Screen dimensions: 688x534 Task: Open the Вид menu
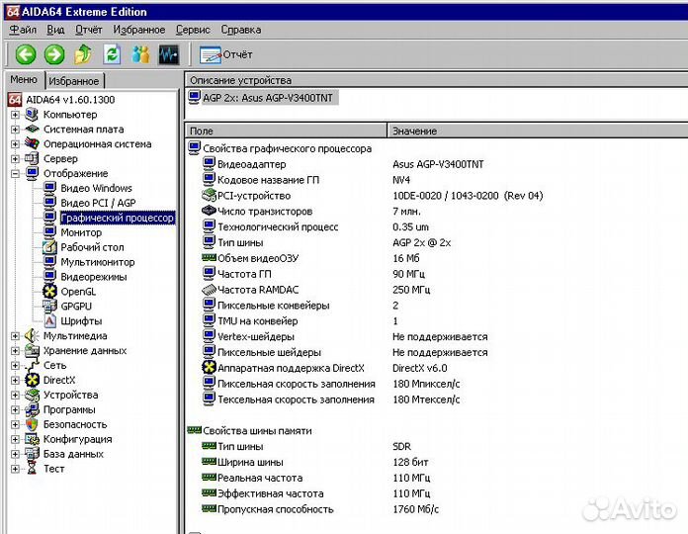pos(55,30)
